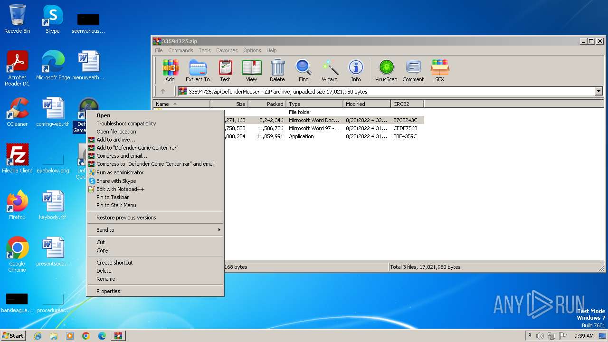Run VirusScan from the toolbar

(386, 70)
